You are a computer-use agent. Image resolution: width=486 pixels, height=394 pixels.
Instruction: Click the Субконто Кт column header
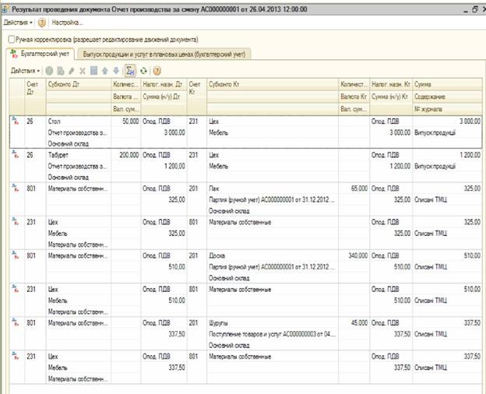pos(273,85)
